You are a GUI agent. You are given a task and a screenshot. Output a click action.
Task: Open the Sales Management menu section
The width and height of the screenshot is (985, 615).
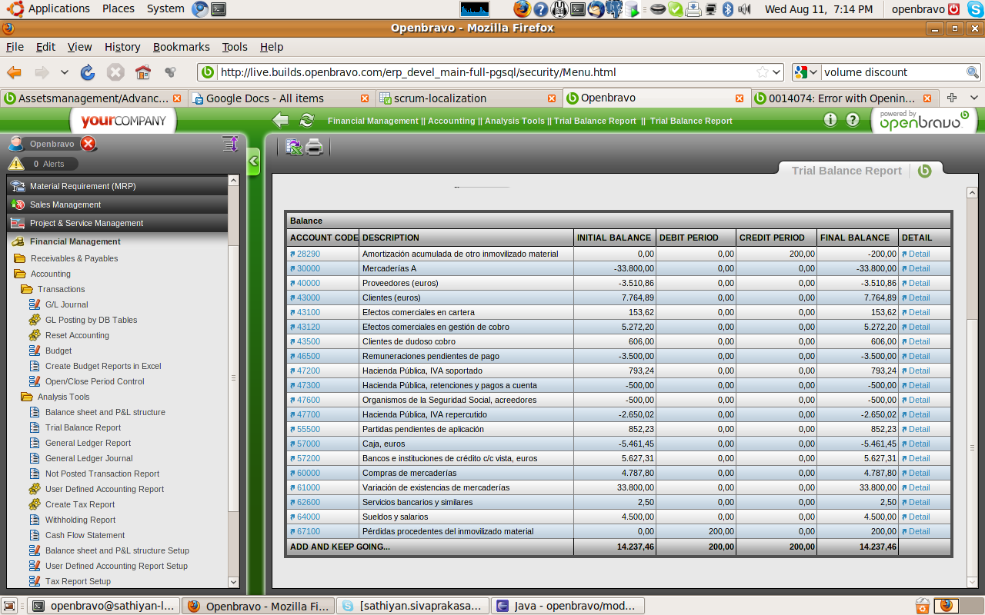(65, 204)
